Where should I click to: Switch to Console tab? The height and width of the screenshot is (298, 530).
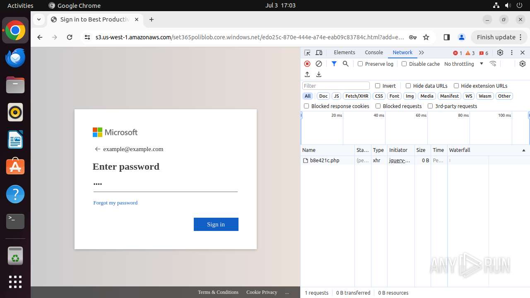374,53
